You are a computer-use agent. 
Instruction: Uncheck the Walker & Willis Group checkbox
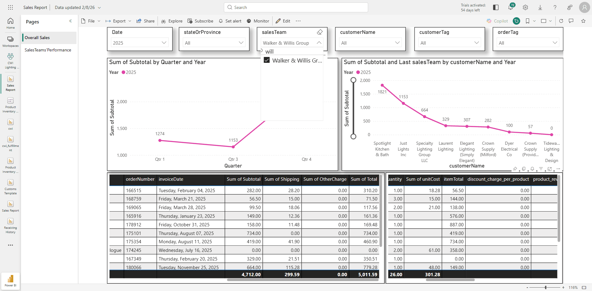click(267, 60)
